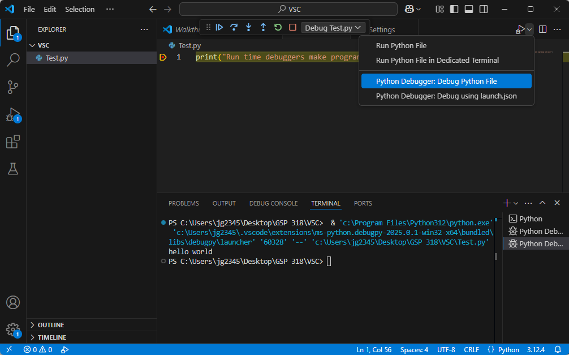The width and height of the screenshot is (569, 355).
Task: Open Run and Debug view
Action: pos(13,114)
